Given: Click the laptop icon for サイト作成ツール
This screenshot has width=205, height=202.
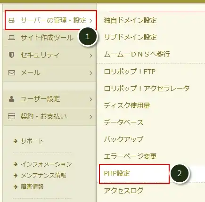Looking at the screenshot, I should pyautogui.click(x=12, y=38).
